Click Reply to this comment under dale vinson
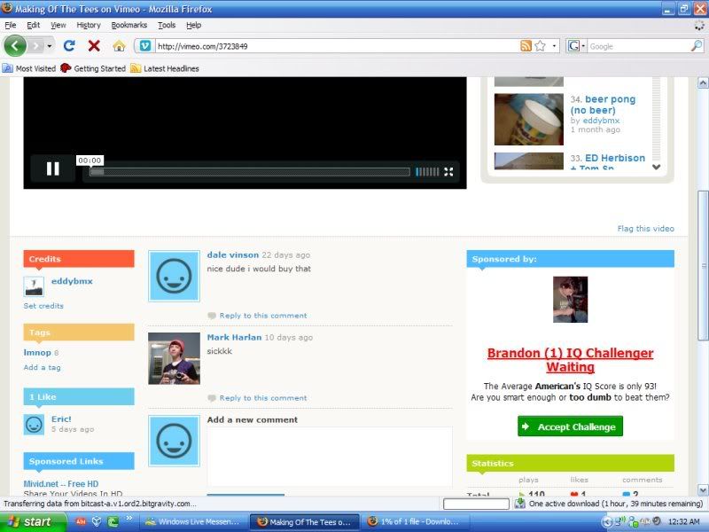 pyautogui.click(x=263, y=316)
